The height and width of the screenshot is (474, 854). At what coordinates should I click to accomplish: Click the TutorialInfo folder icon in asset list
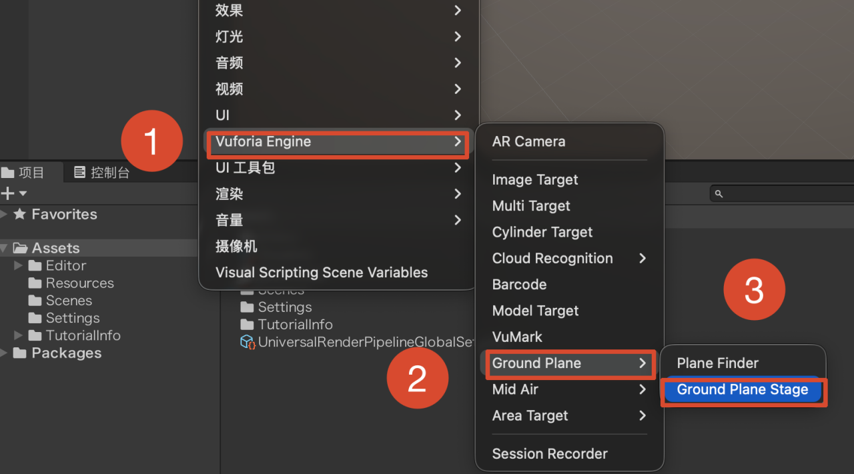pyautogui.click(x=248, y=325)
